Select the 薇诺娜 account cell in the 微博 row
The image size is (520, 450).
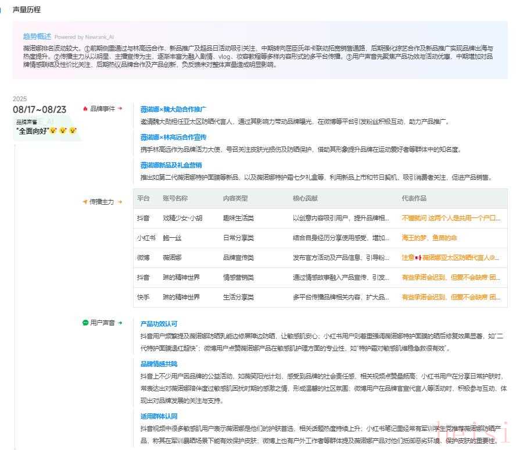click(172, 258)
